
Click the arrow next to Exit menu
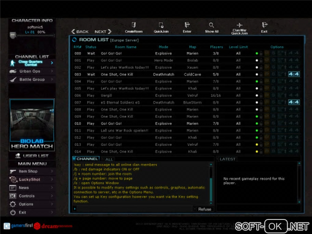[x=52, y=212]
